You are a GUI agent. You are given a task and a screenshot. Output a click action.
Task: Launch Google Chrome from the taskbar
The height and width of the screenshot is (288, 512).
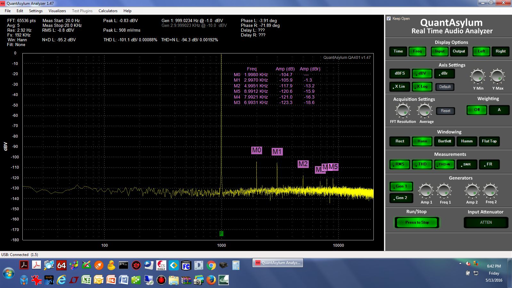tap(211, 265)
